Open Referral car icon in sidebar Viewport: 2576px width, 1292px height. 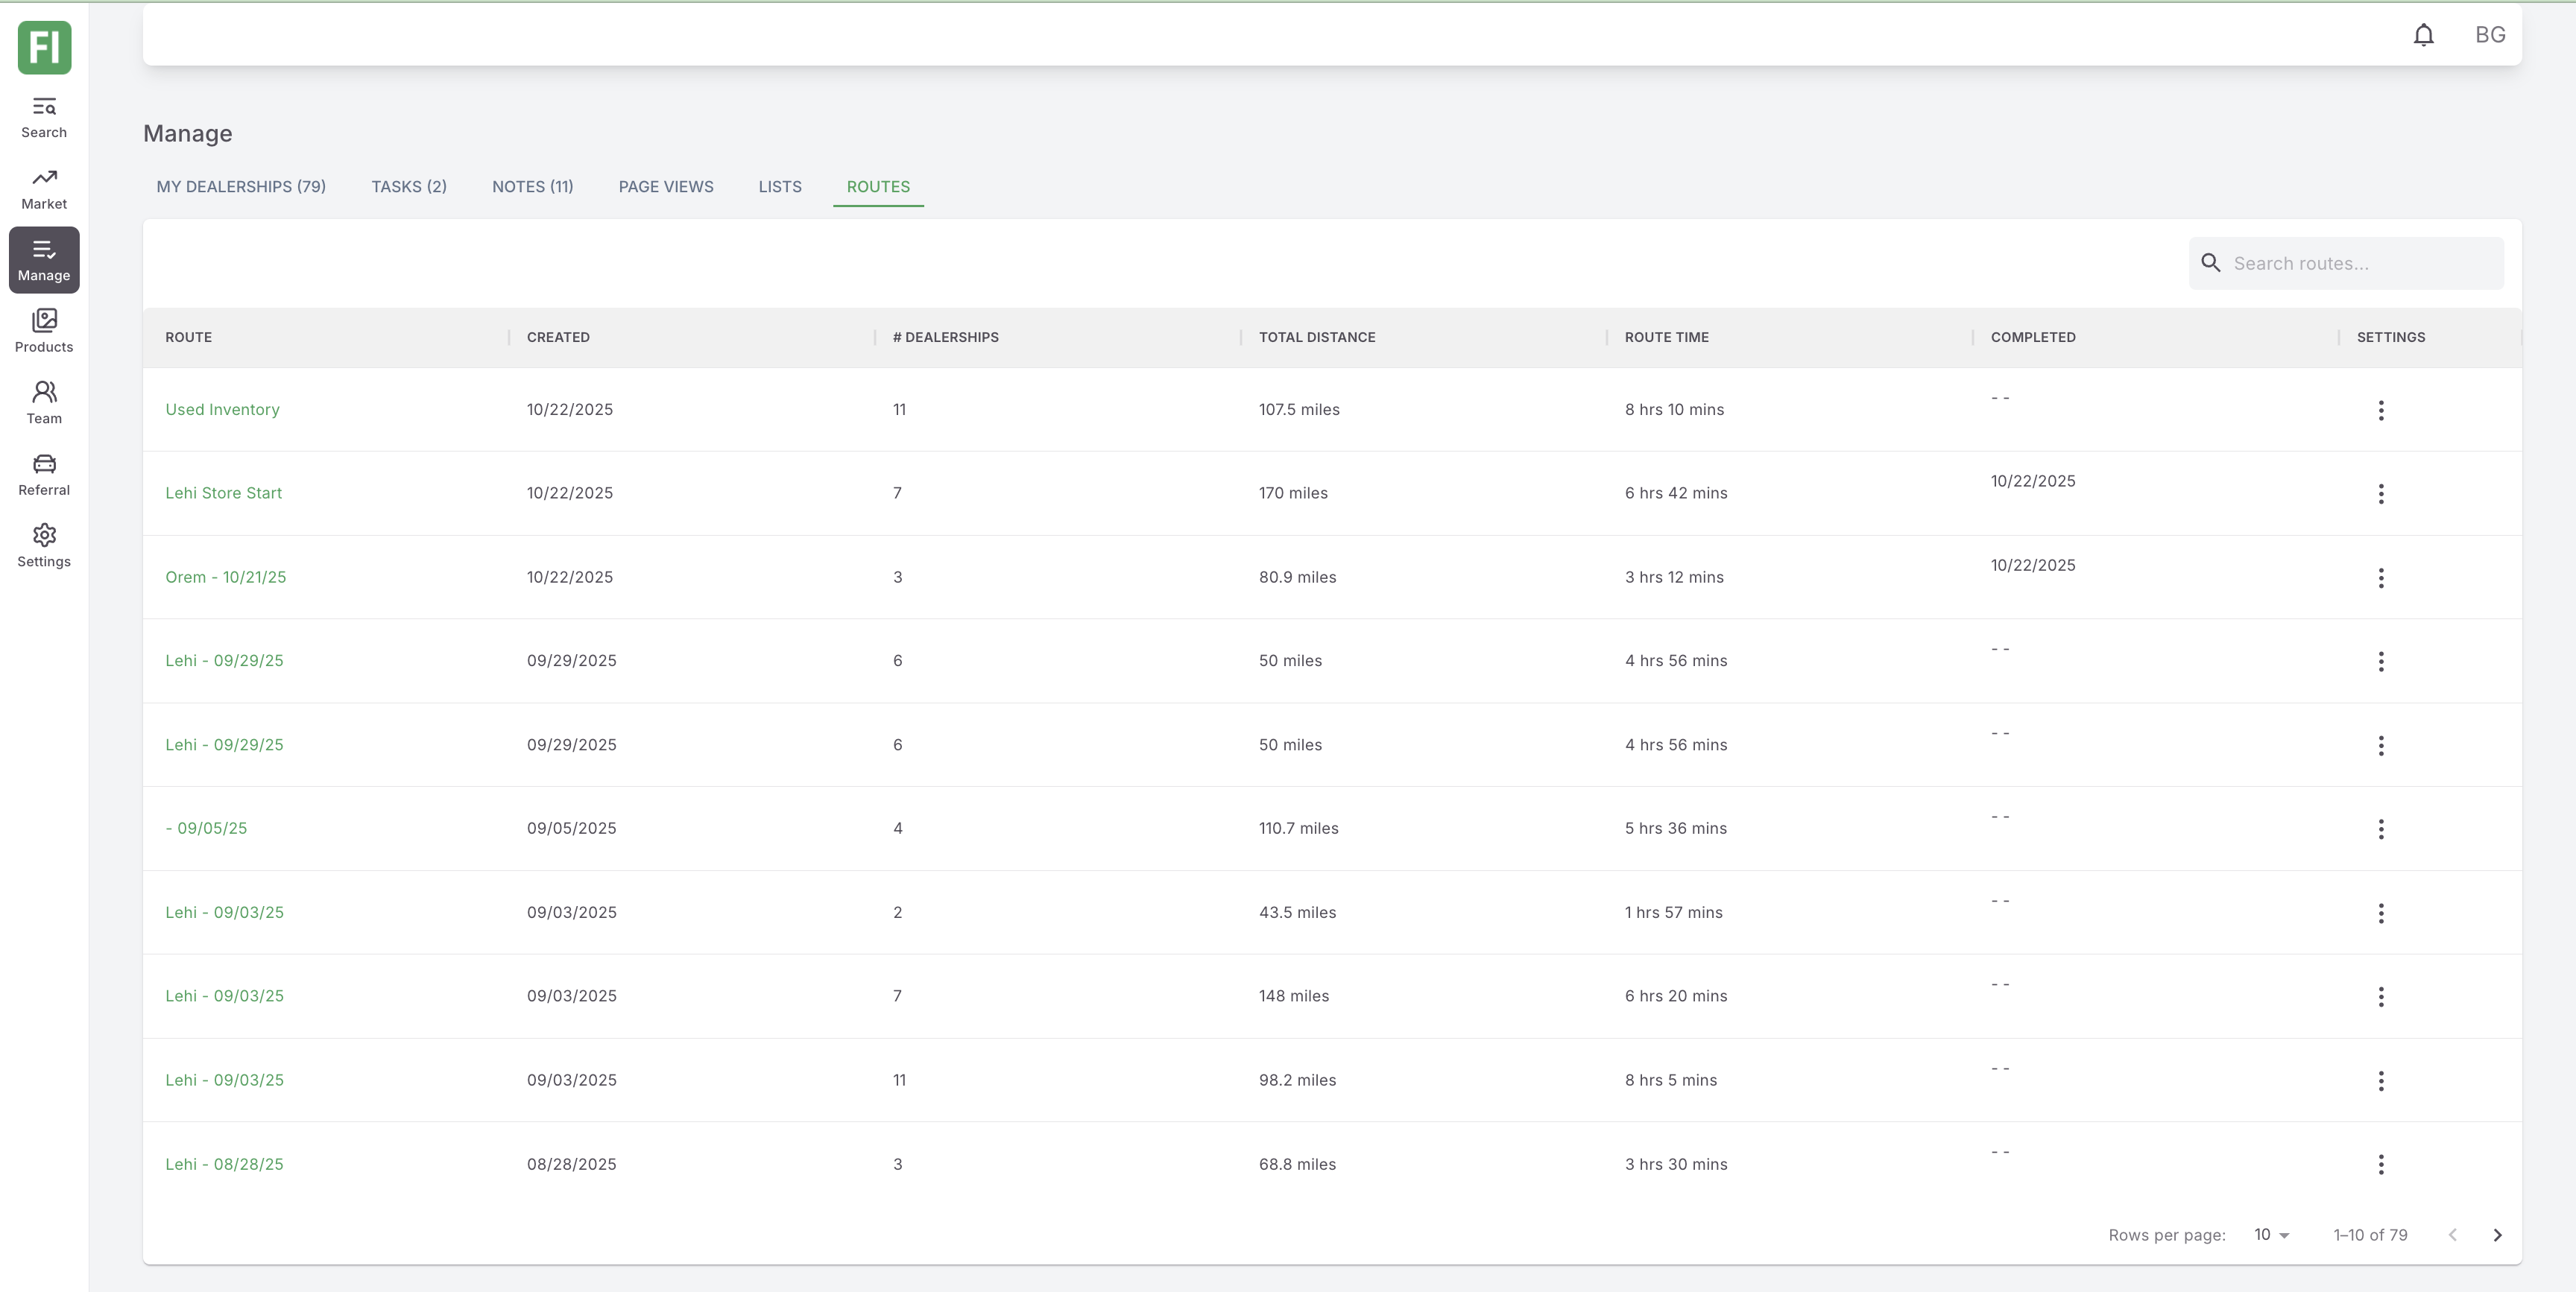pyautogui.click(x=44, y=474)
